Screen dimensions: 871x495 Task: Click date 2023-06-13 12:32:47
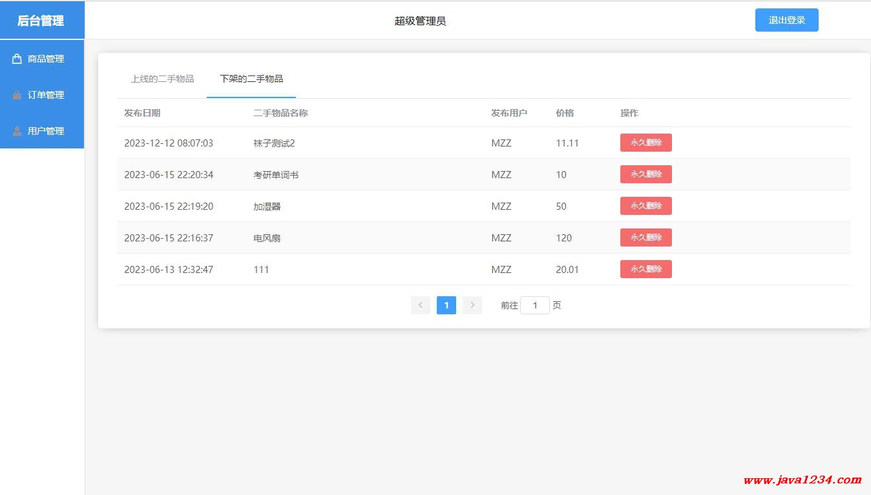click(169, 270)
